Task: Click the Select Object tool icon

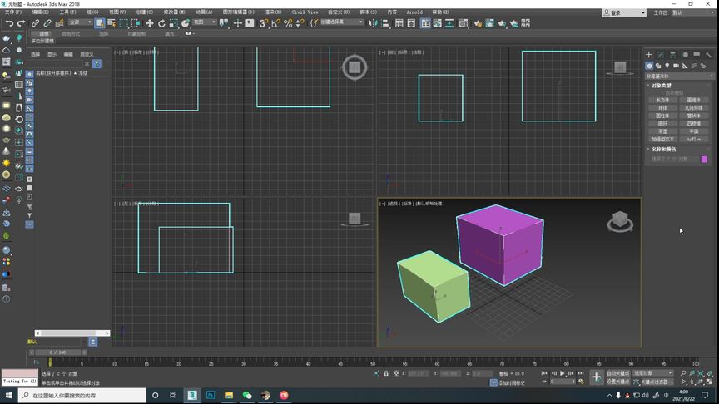Action: point(99,23)
